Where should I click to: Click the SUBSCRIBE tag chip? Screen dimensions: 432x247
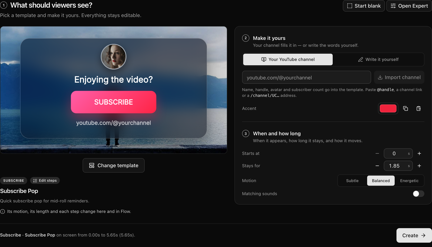coord(13,181)
